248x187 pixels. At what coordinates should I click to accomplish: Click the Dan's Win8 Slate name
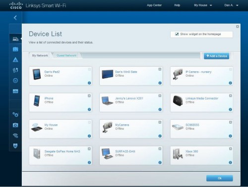pyautogui.click(x=126, y=72)
